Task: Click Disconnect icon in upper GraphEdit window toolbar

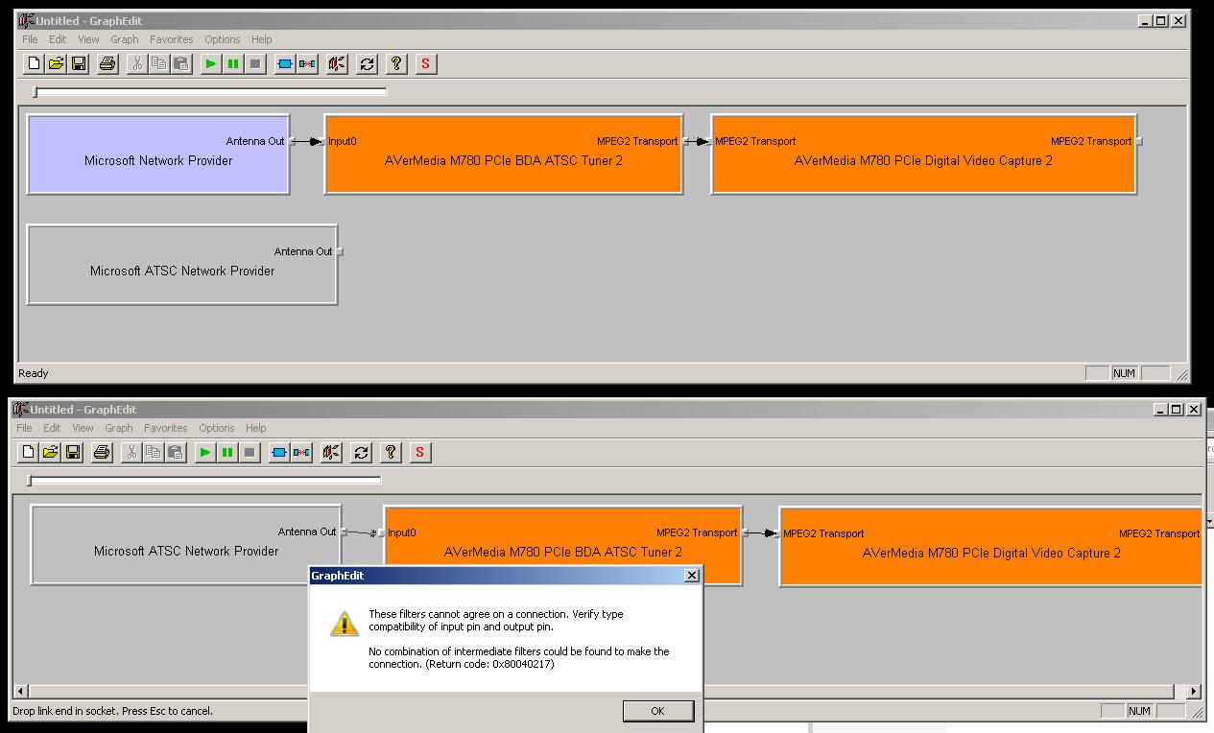Action: (337, 64)
